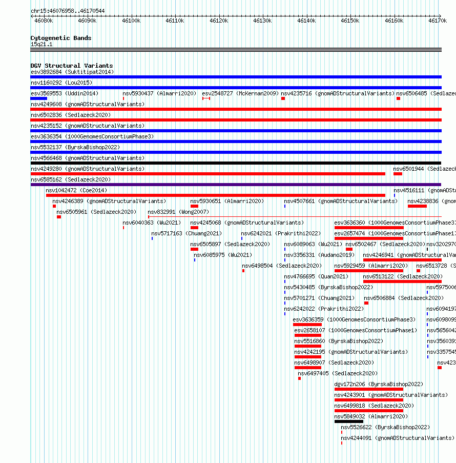This screenshot has width=456, height=463.
Task: Open nsv6505961 (Sedlazeck2020) label
Action: point(96,212)
